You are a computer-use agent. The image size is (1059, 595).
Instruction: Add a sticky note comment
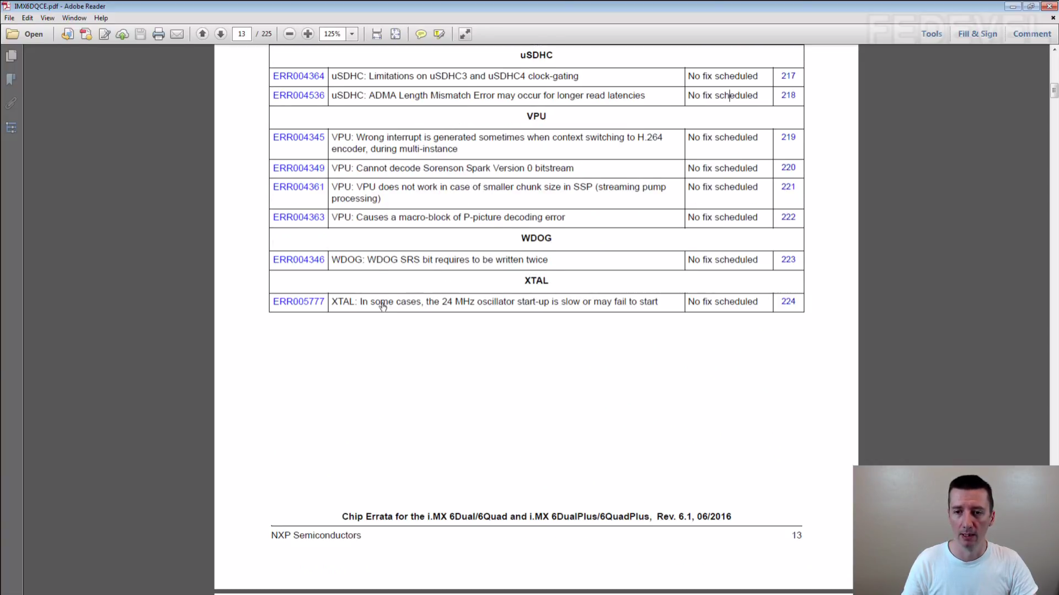pos(421,34)
